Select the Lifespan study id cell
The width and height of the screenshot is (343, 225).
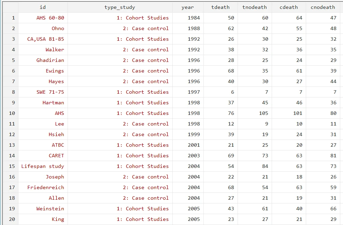(x=43, y=166)
